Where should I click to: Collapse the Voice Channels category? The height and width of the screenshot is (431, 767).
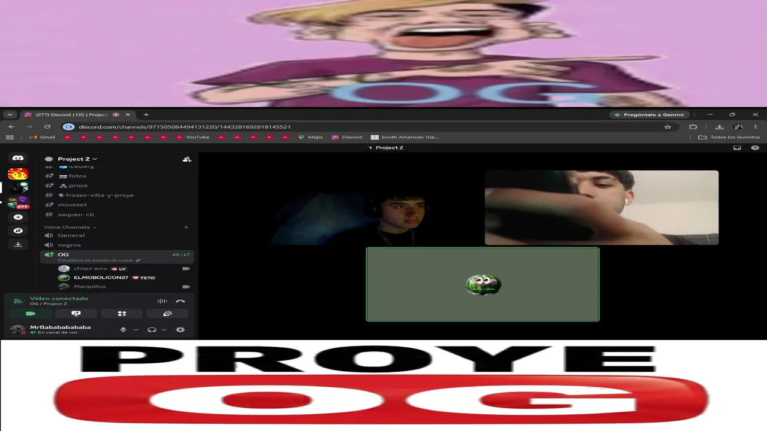(70, 227)
